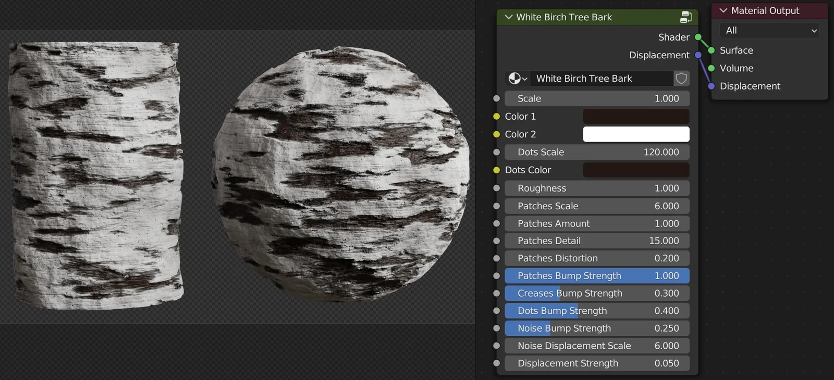Open the Color 2 white swatch
Image resolution: width=834 pixels, height=380 pixels.
[636, 134]
